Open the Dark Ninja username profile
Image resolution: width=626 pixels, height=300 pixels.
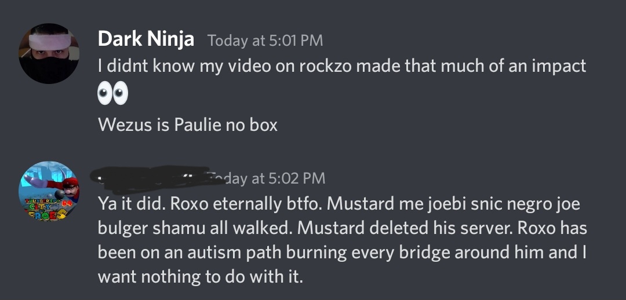pos(145,39)
